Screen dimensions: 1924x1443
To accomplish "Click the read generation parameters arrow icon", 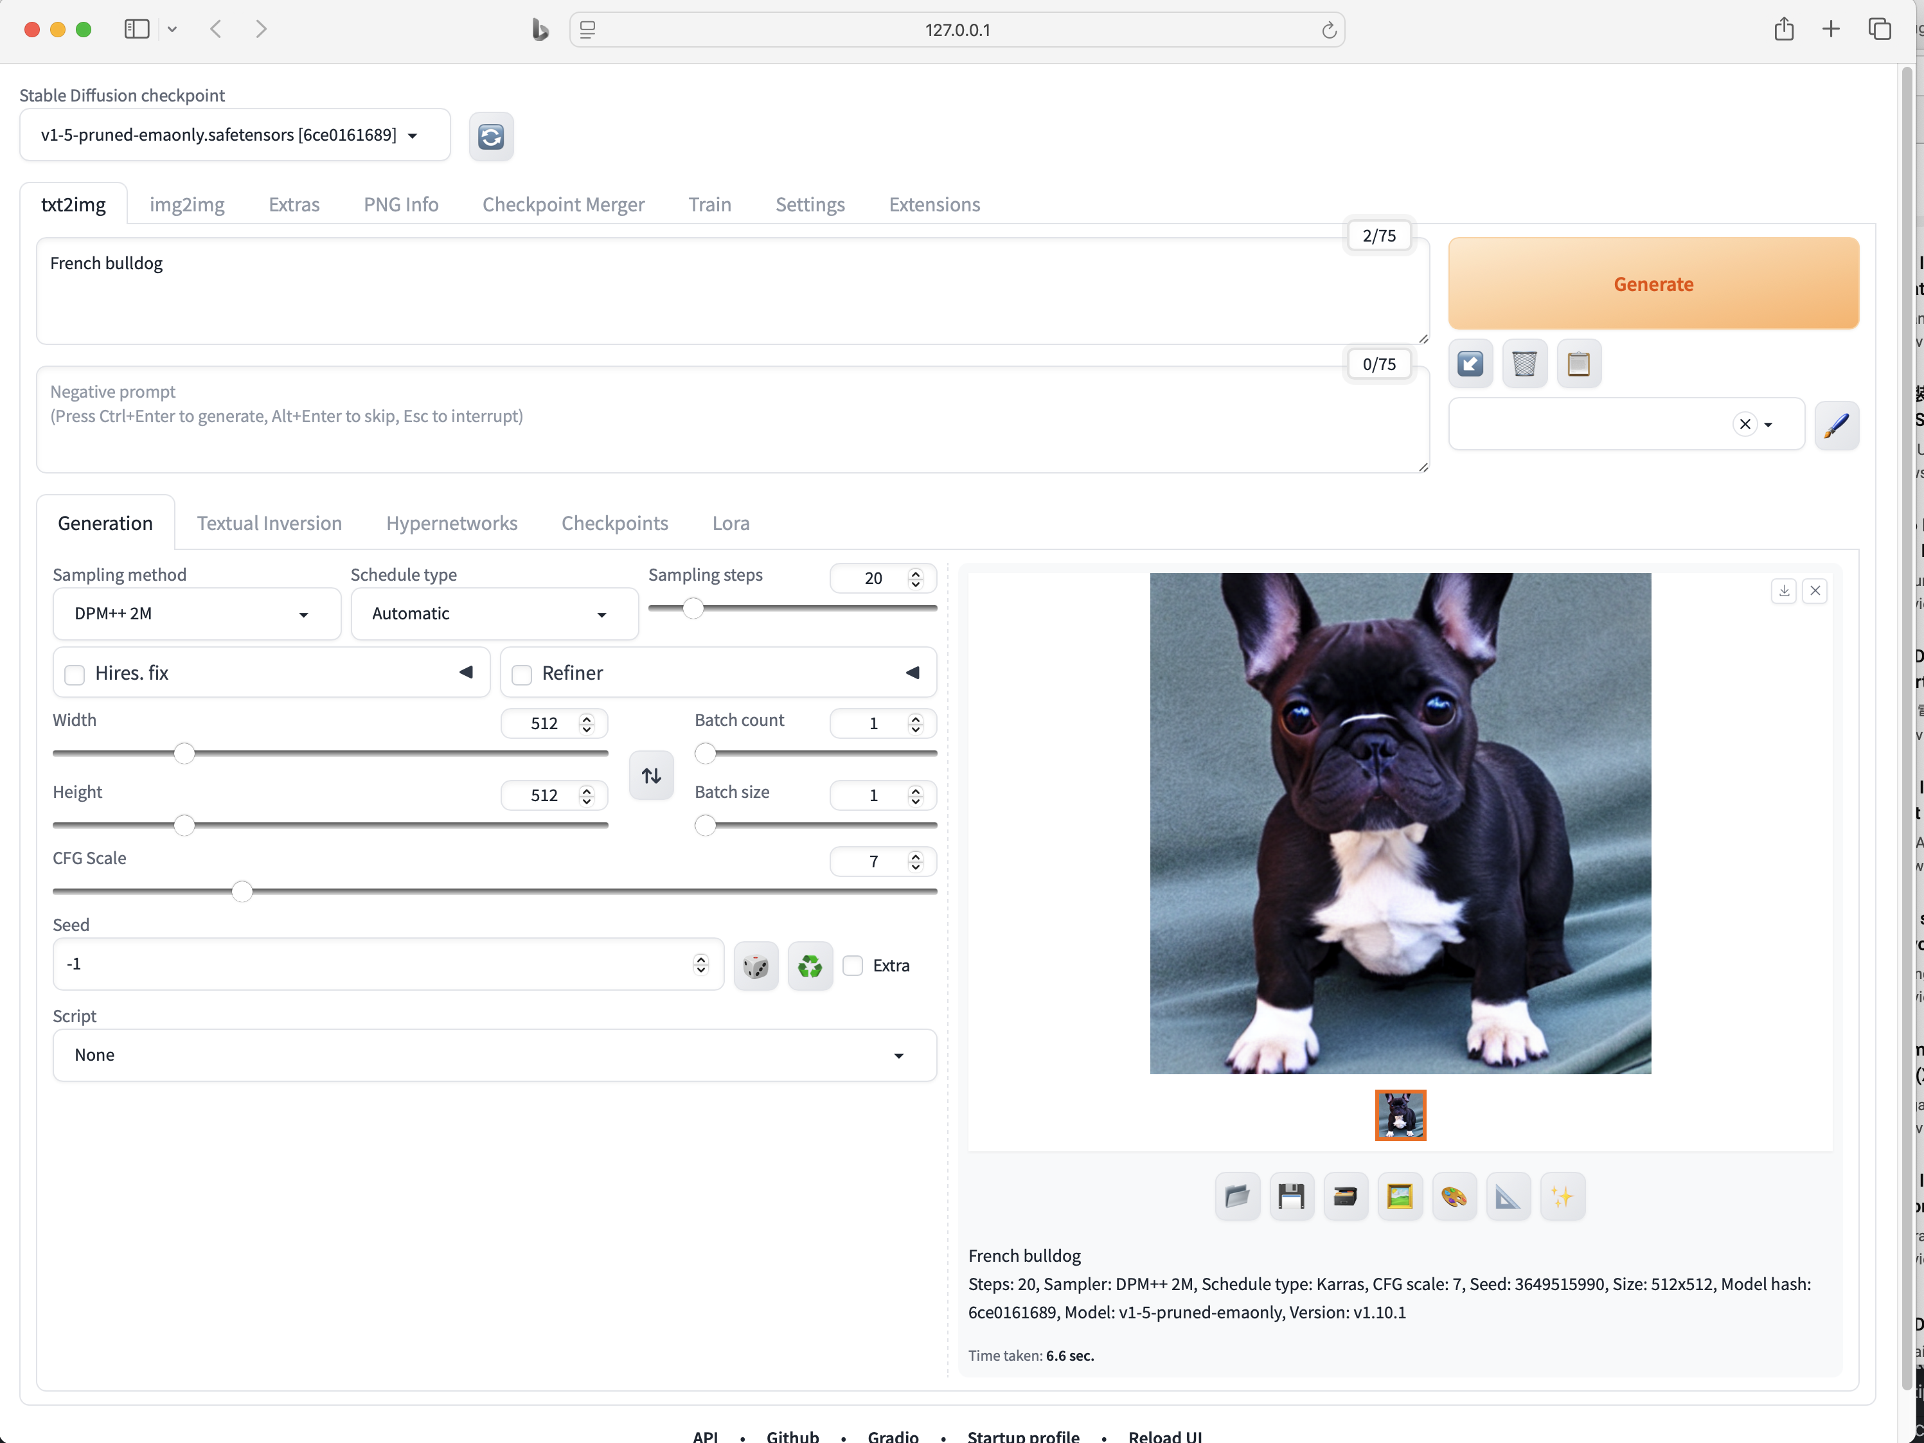I will coord(1471,364).
